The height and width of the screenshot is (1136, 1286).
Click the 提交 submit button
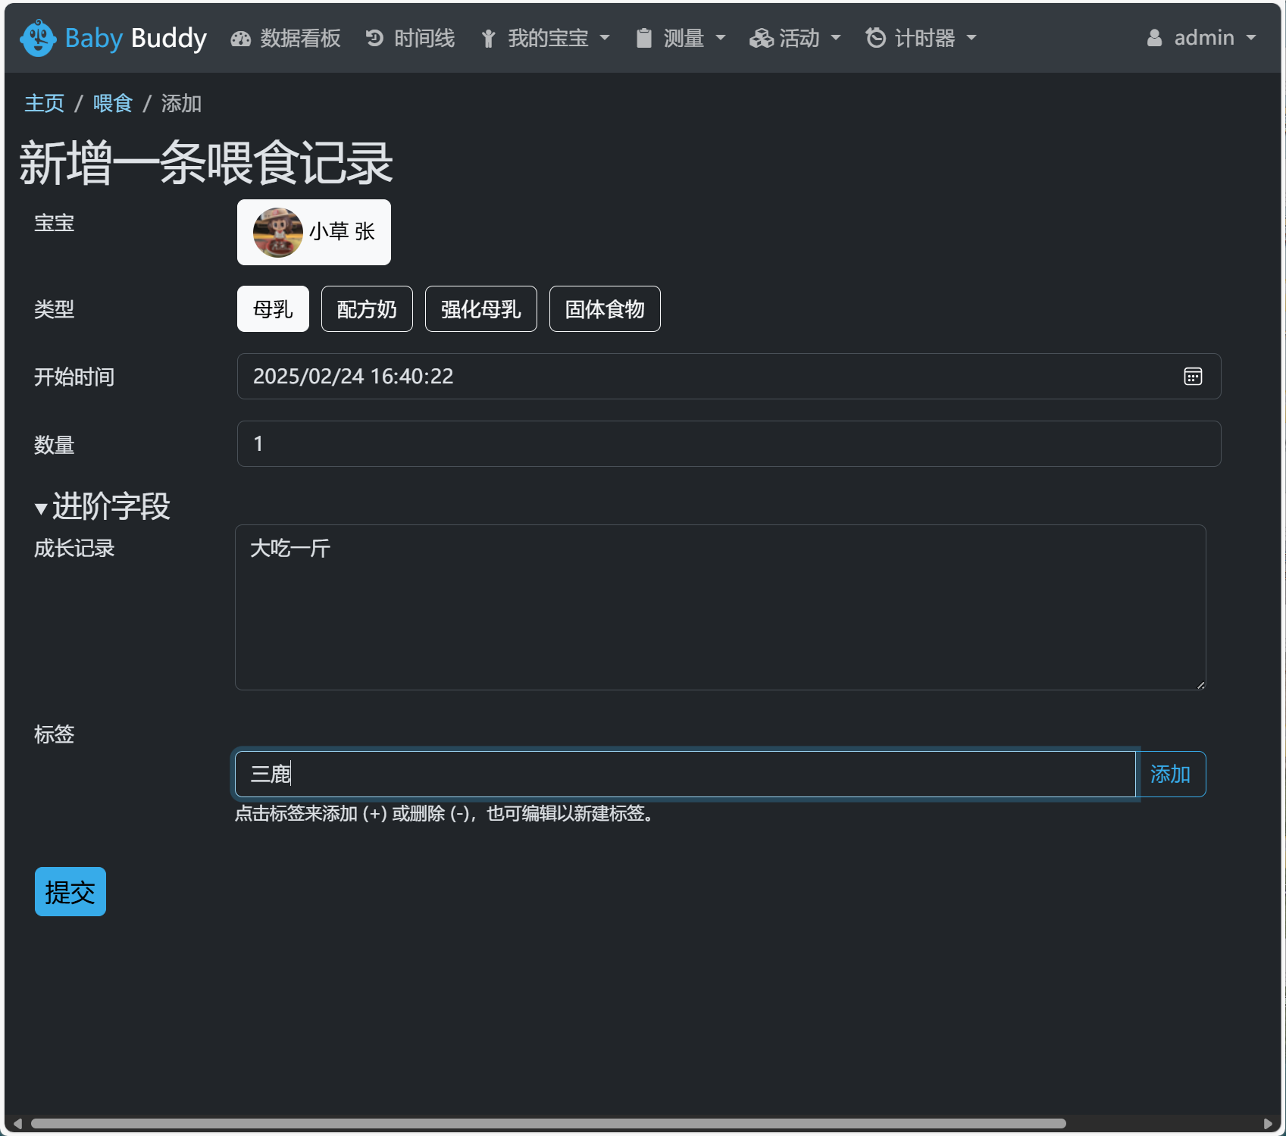click(70, 892)
